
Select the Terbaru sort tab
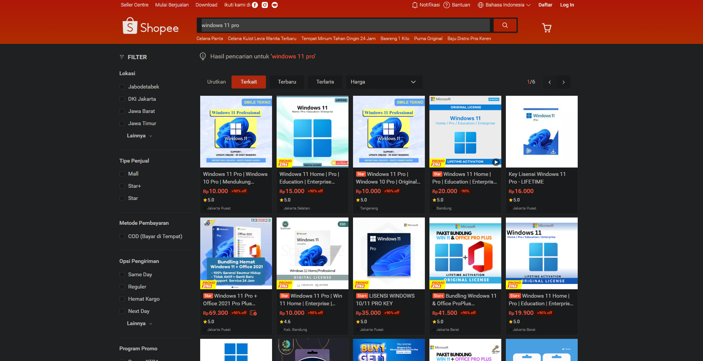click(x=287, y=82)
